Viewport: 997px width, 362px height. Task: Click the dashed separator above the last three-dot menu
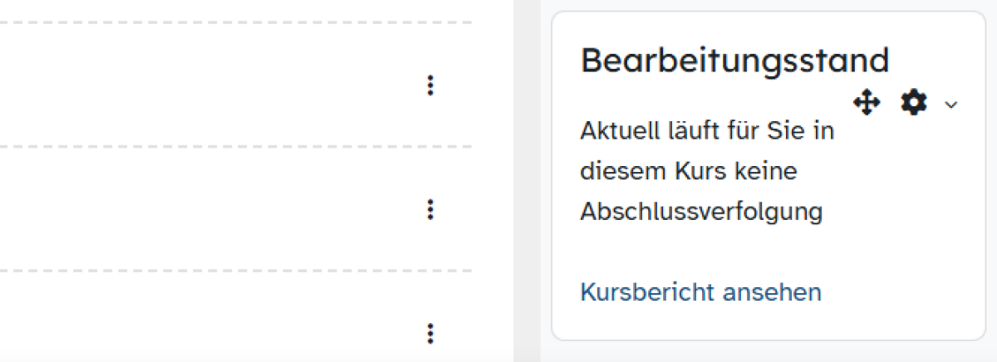pyautogui.click(x=236, y=271)
